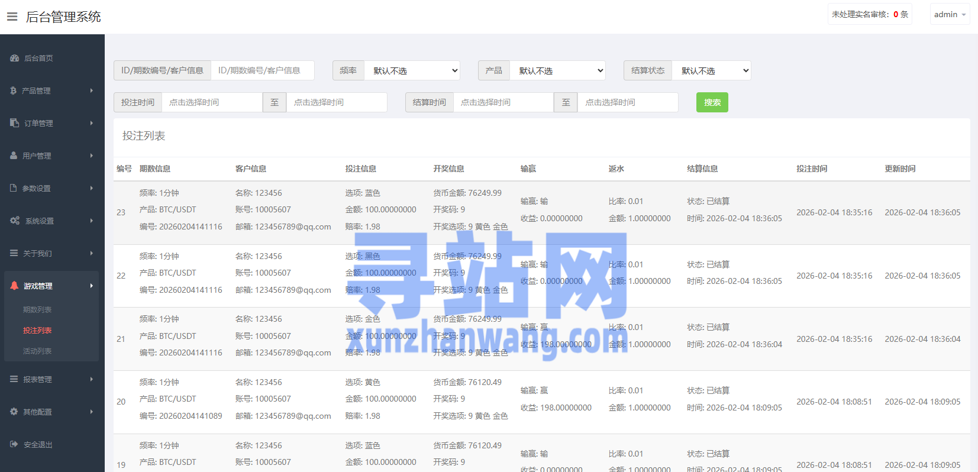Expand the 报表管理 menu arrow
This screenshot has width=978, height=472.
click(91, 379)
